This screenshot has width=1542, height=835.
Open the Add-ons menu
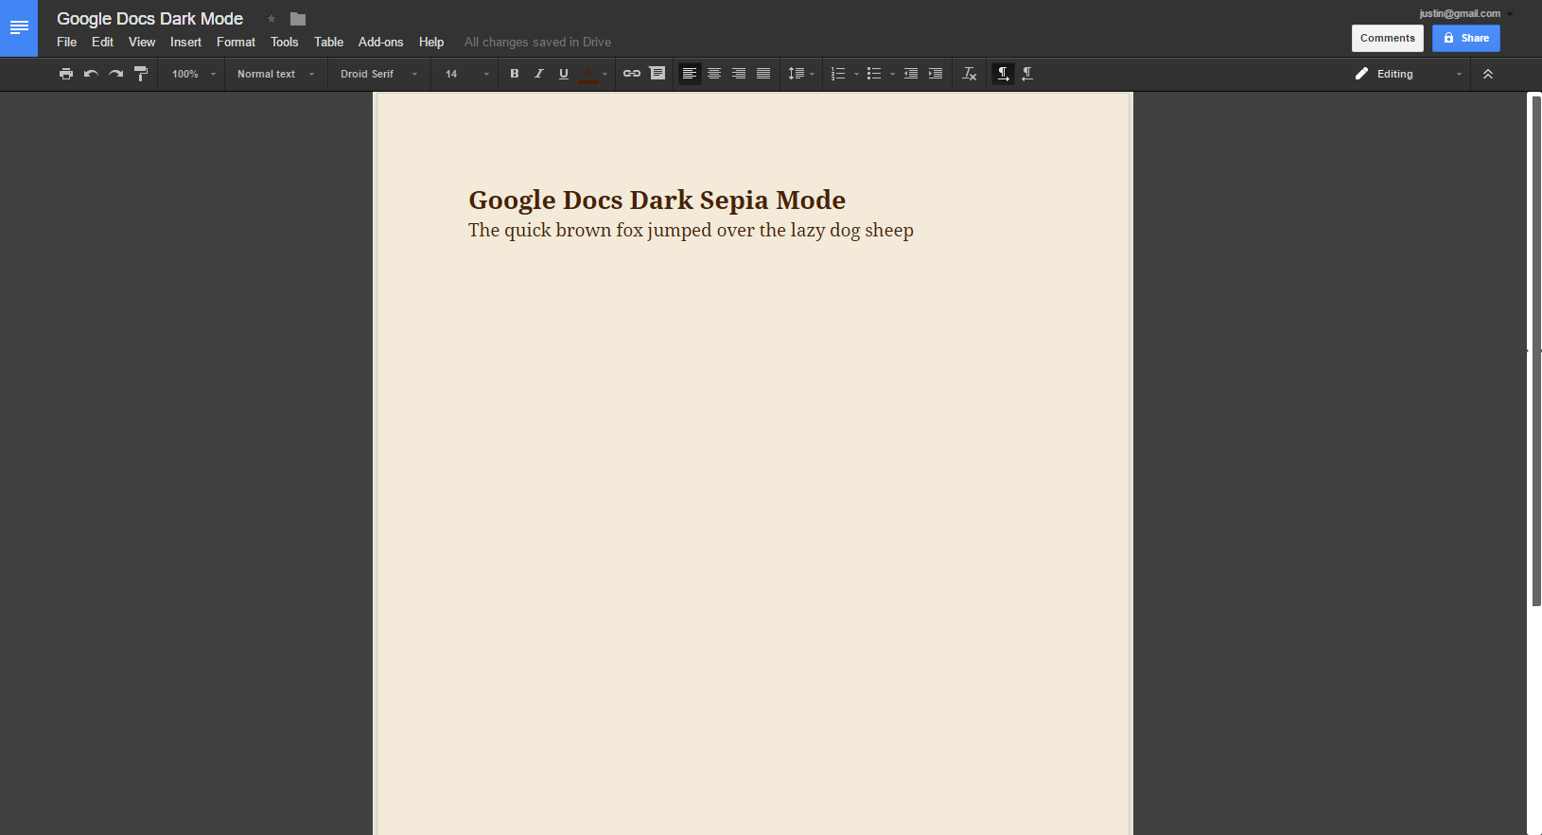click(x=380, y=43)
